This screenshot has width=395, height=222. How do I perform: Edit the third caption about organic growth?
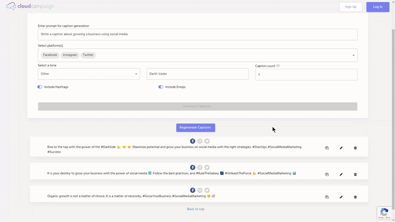341,197
